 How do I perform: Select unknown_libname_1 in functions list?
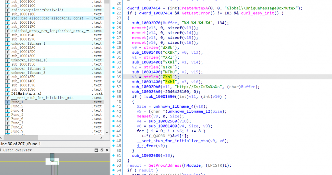(x=54, y=43)
